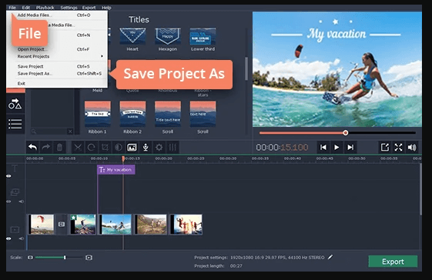Start audio recording with microphone icon

(x=146, y=147)
